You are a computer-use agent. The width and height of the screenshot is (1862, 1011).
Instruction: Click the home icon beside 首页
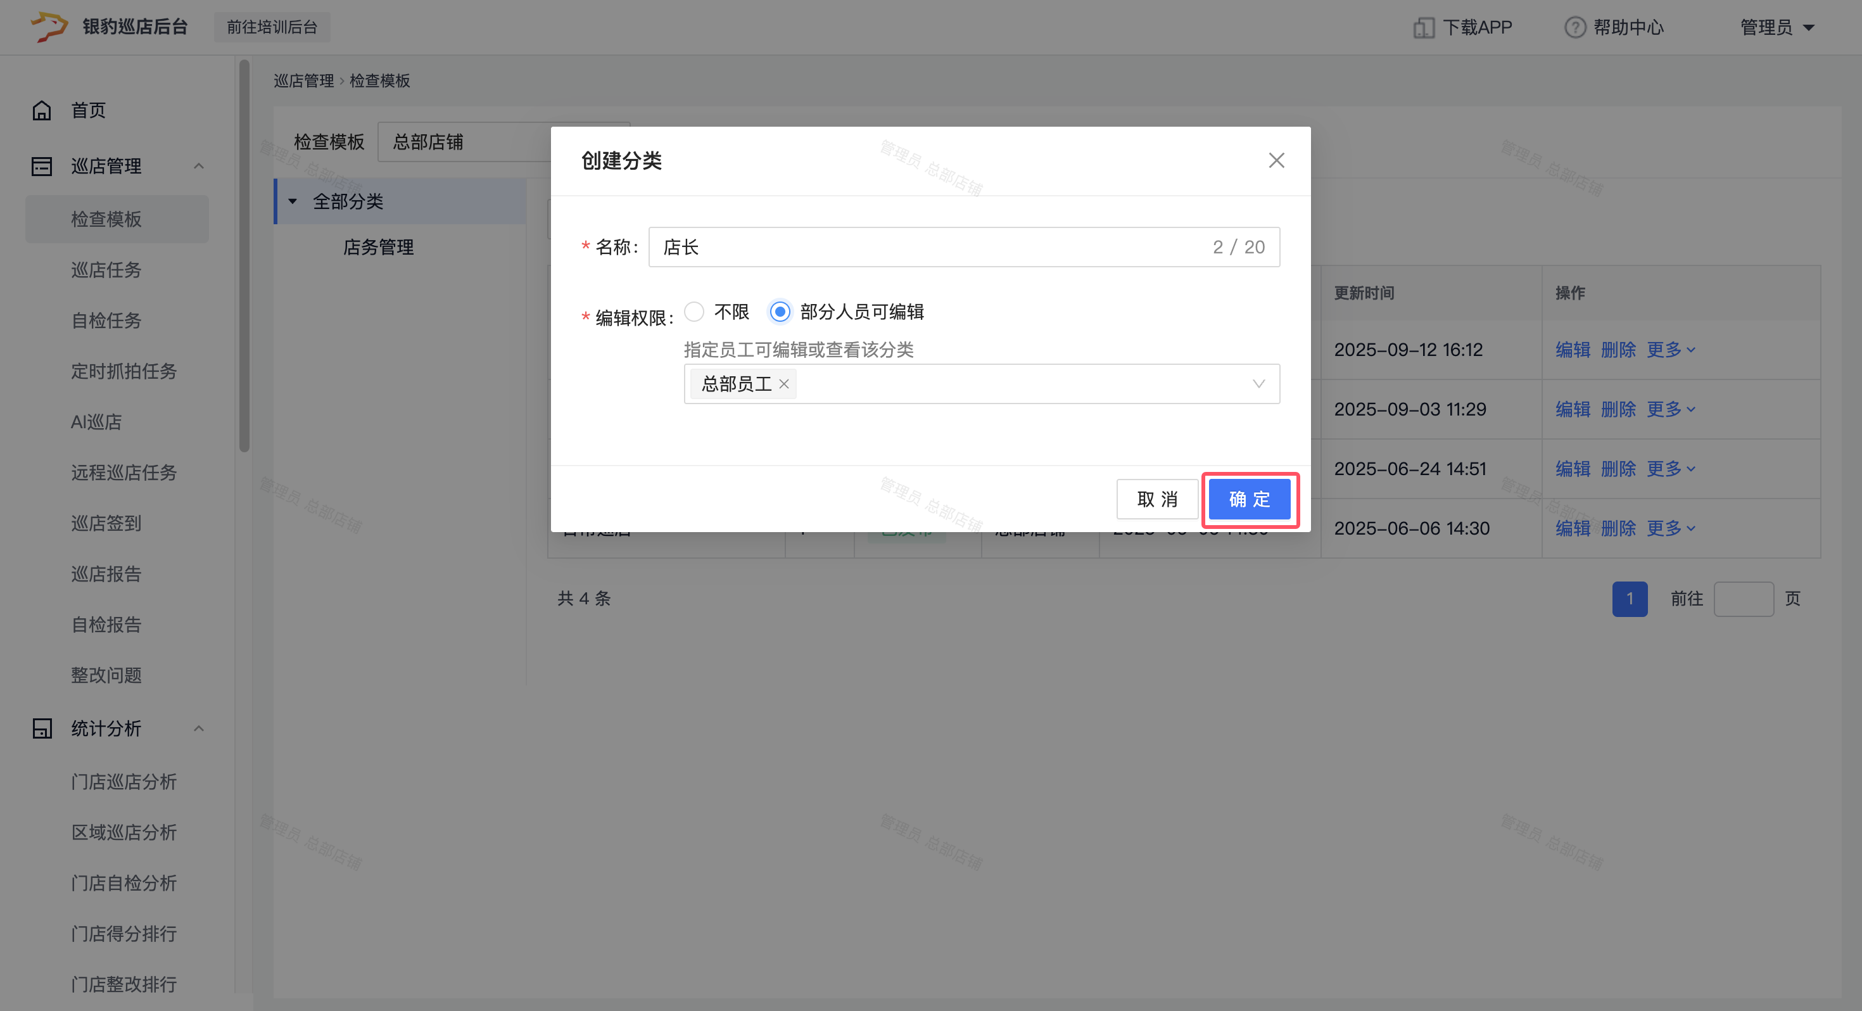41,111
